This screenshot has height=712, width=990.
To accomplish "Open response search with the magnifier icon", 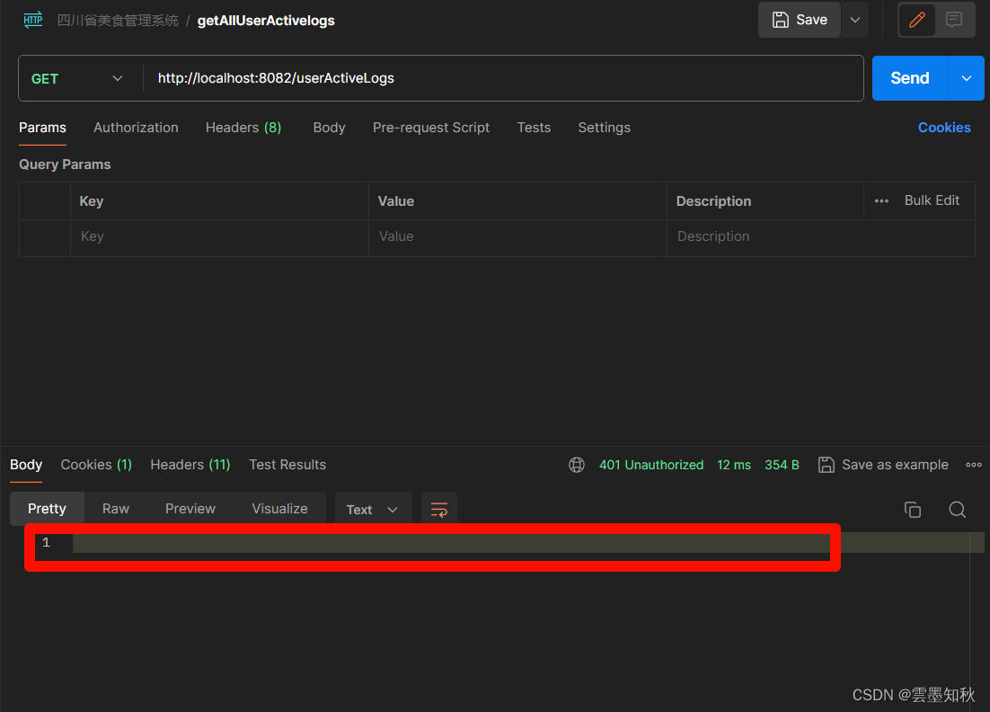I will click(957, 509).
